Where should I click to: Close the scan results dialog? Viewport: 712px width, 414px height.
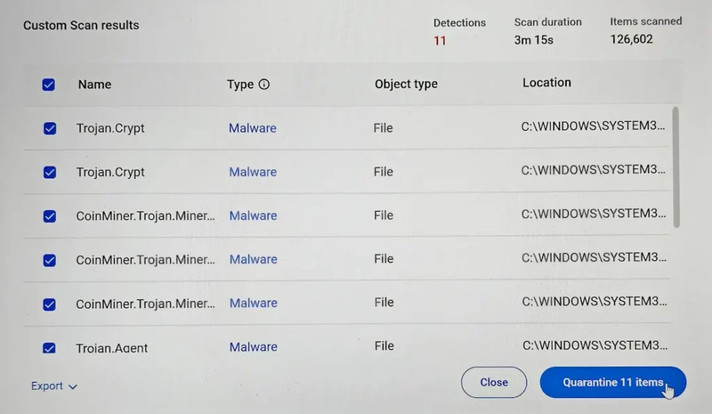tap(494, 382)
